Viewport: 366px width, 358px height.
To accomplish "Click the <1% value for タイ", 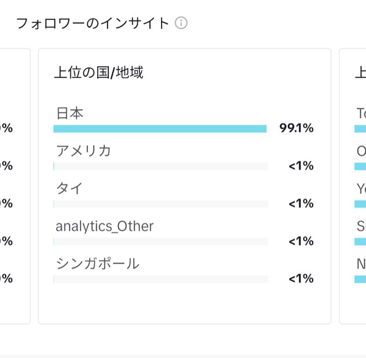I will 301,203.
